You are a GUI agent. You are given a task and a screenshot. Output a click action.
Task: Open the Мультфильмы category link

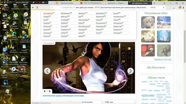(x=84, y=26)
